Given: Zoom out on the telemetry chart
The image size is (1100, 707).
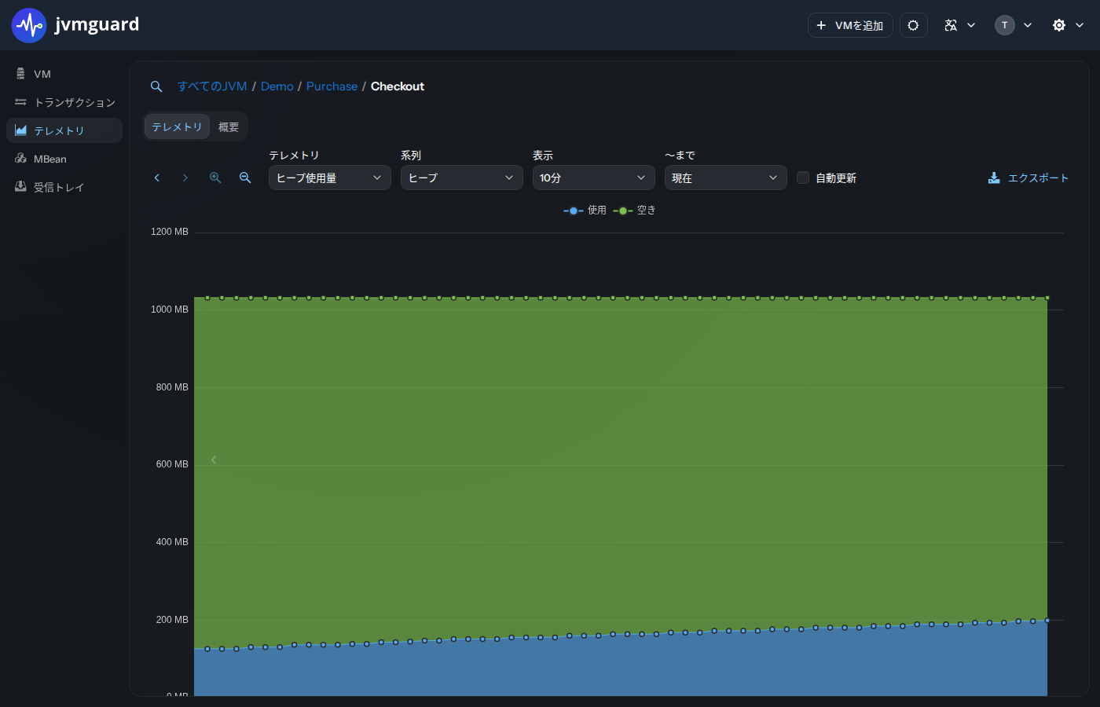Looking at the screenshot, I should pos(245,178).
